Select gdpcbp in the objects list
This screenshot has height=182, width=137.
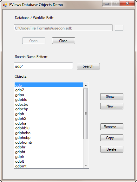(49, 109)
